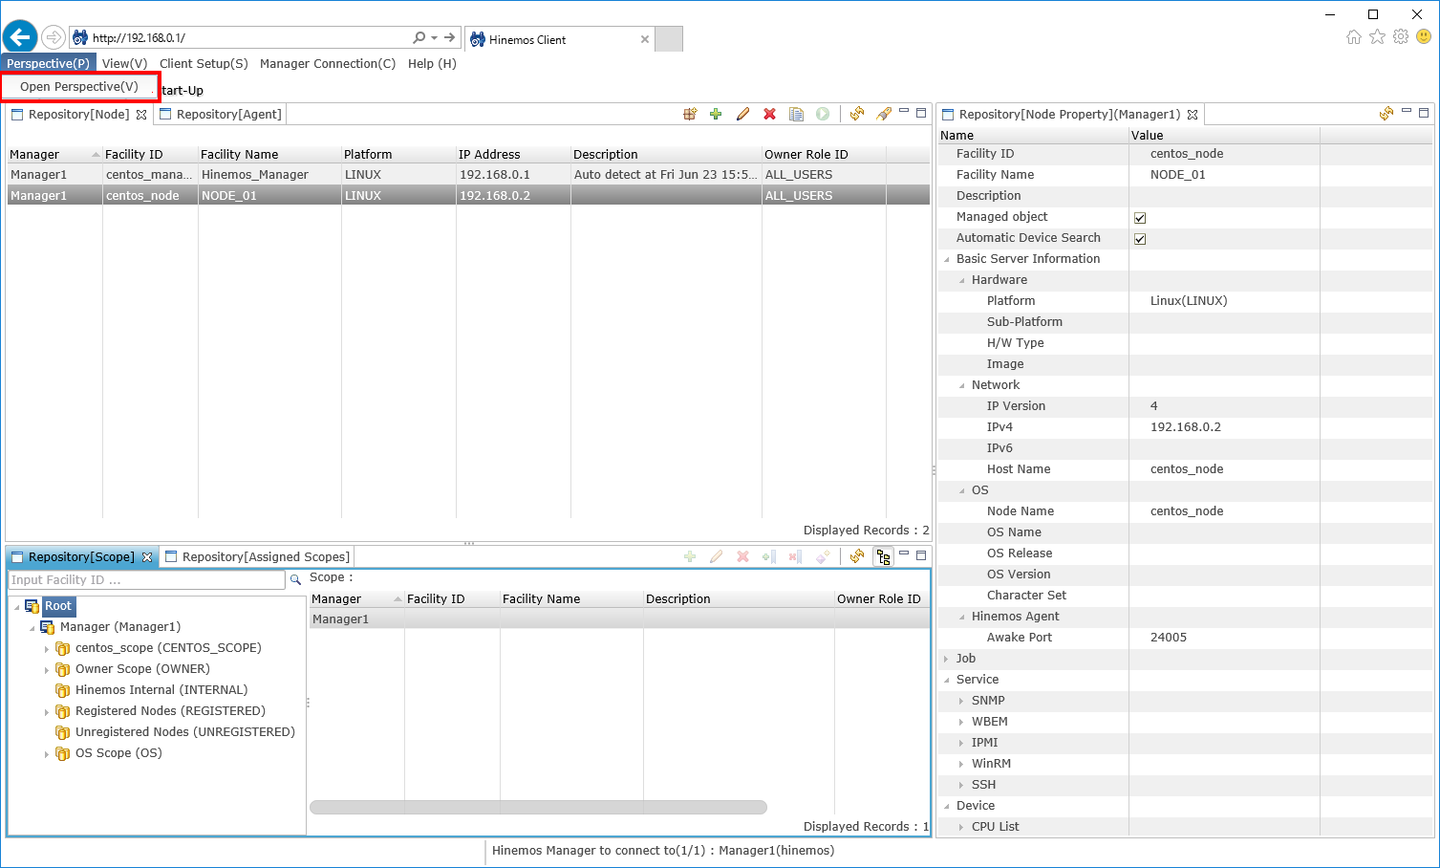The height and width of the screenshot is (868, 1440).
Task: Expand the SNMP service node
Action: (x=962, y=701)
